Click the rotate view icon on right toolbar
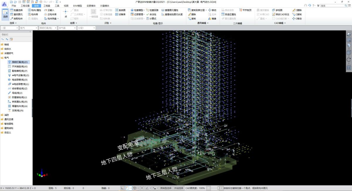This screenshot has height=191, width=352. (349, 60)
